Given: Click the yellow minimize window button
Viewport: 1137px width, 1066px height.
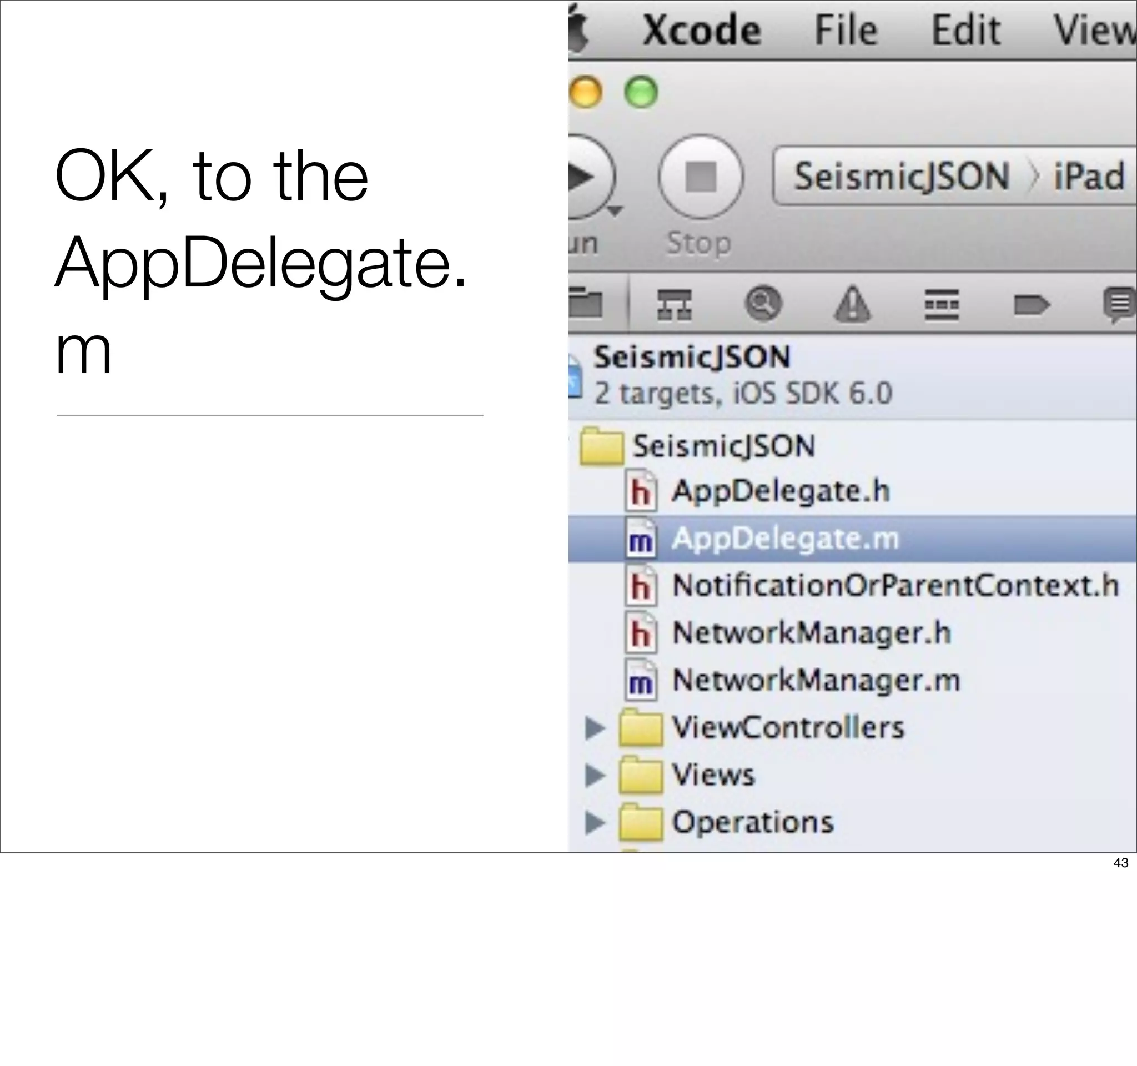Looking at the screenshot, I should (x=585, y=92).
